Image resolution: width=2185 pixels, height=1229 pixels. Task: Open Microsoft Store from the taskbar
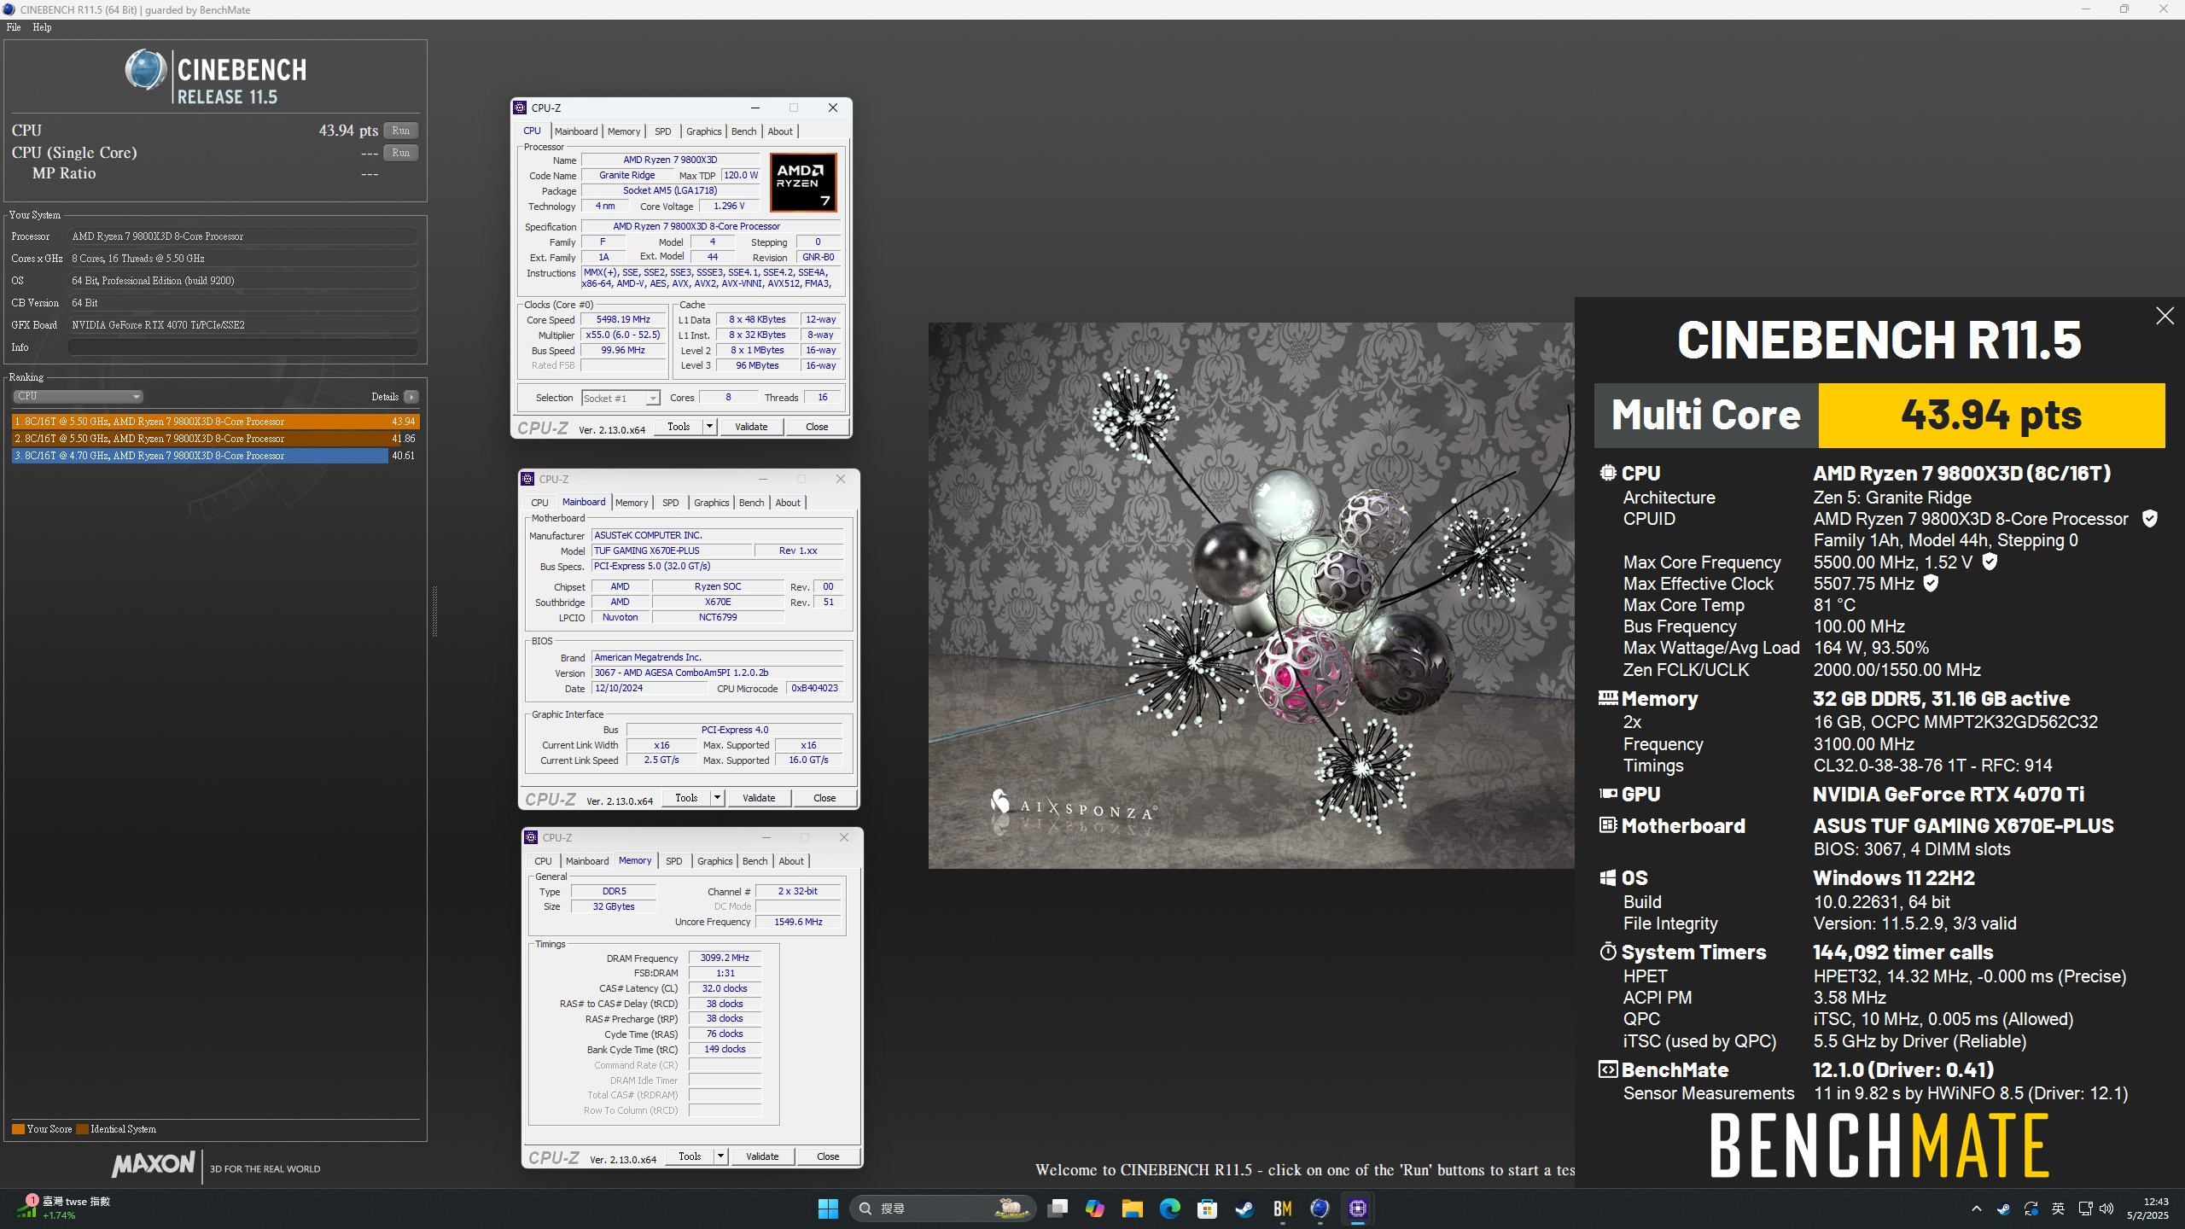1207,1209
